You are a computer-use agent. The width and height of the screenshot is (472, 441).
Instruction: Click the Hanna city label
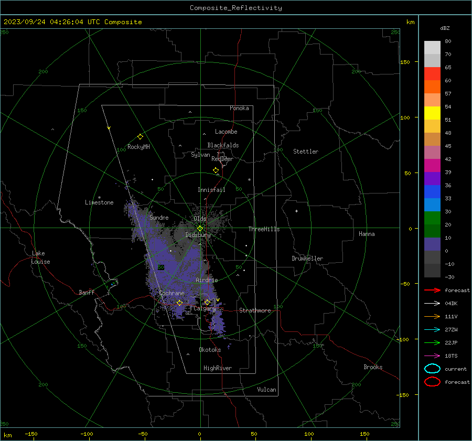point(367,234)
